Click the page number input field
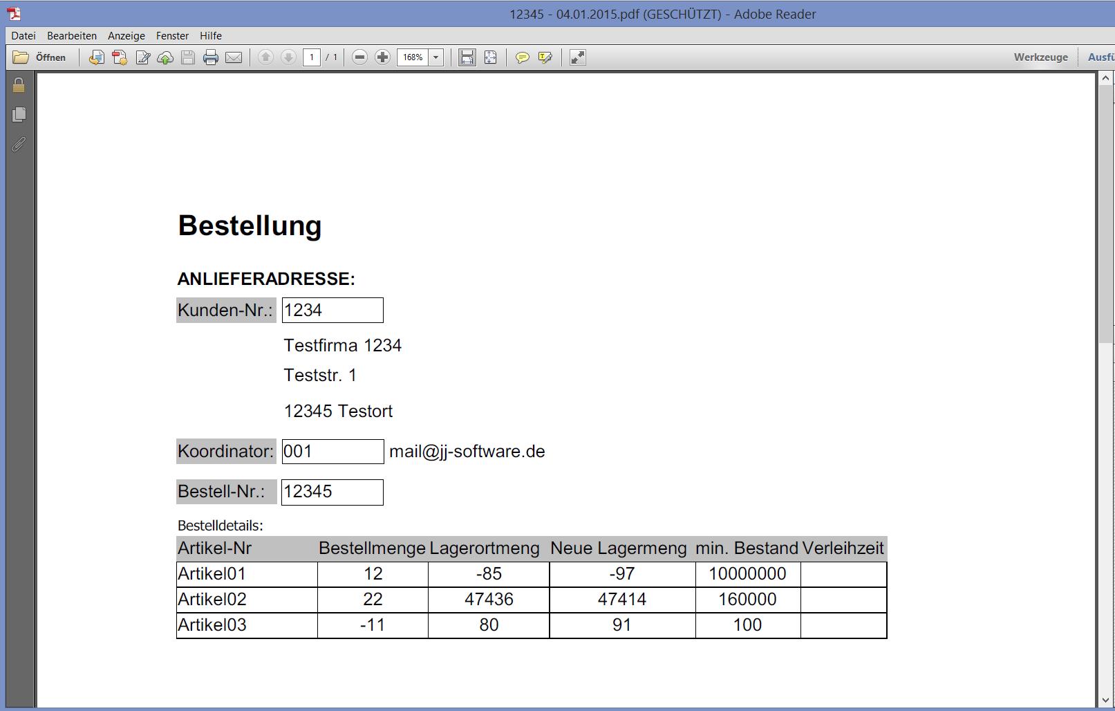Screen dimensions: 1115x711 coord(312,57)
